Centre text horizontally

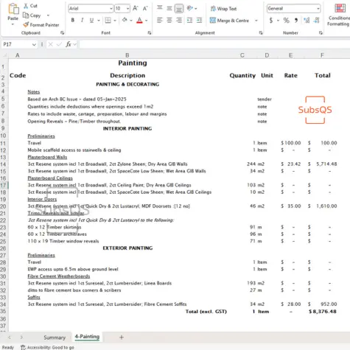[169, 20]
